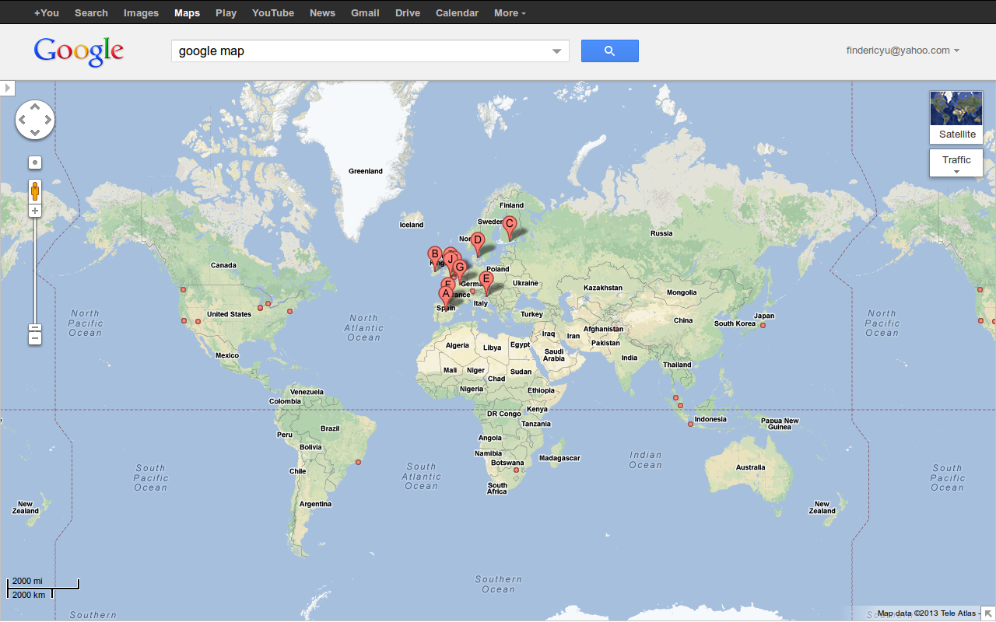Image resolution: width=996 pixels, height=622 pixels.
Task: Open the More menu in top bar
Action: click(510, 12)
